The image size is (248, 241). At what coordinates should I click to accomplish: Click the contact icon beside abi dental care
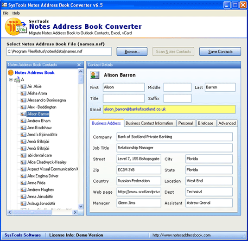[x=23, y=155]
